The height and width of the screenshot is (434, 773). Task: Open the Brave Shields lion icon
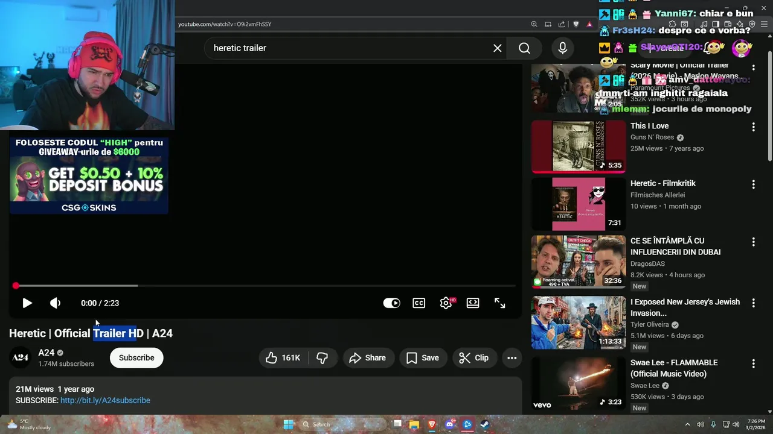point(576,24)
